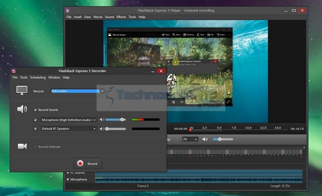This screenshot has width=322, height=196.
Task: Click Slideshow icon in recorded Photos app
Action: tap(184, 34)
